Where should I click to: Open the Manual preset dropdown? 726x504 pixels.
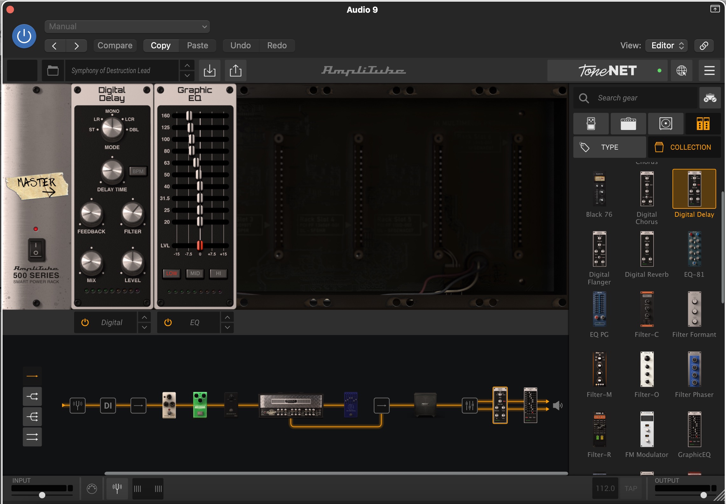point(127,27)
